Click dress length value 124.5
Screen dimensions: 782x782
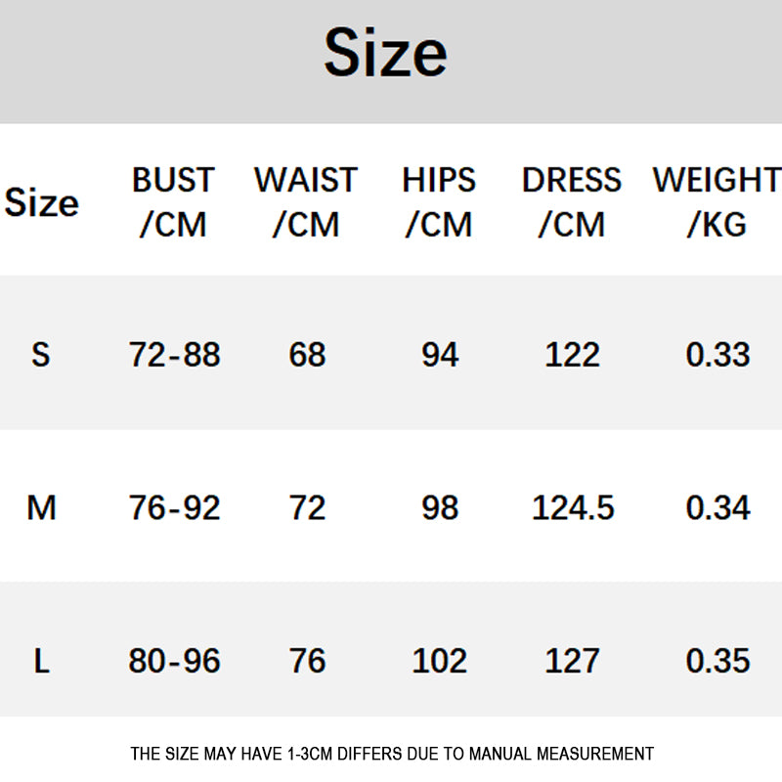(573, 507)
